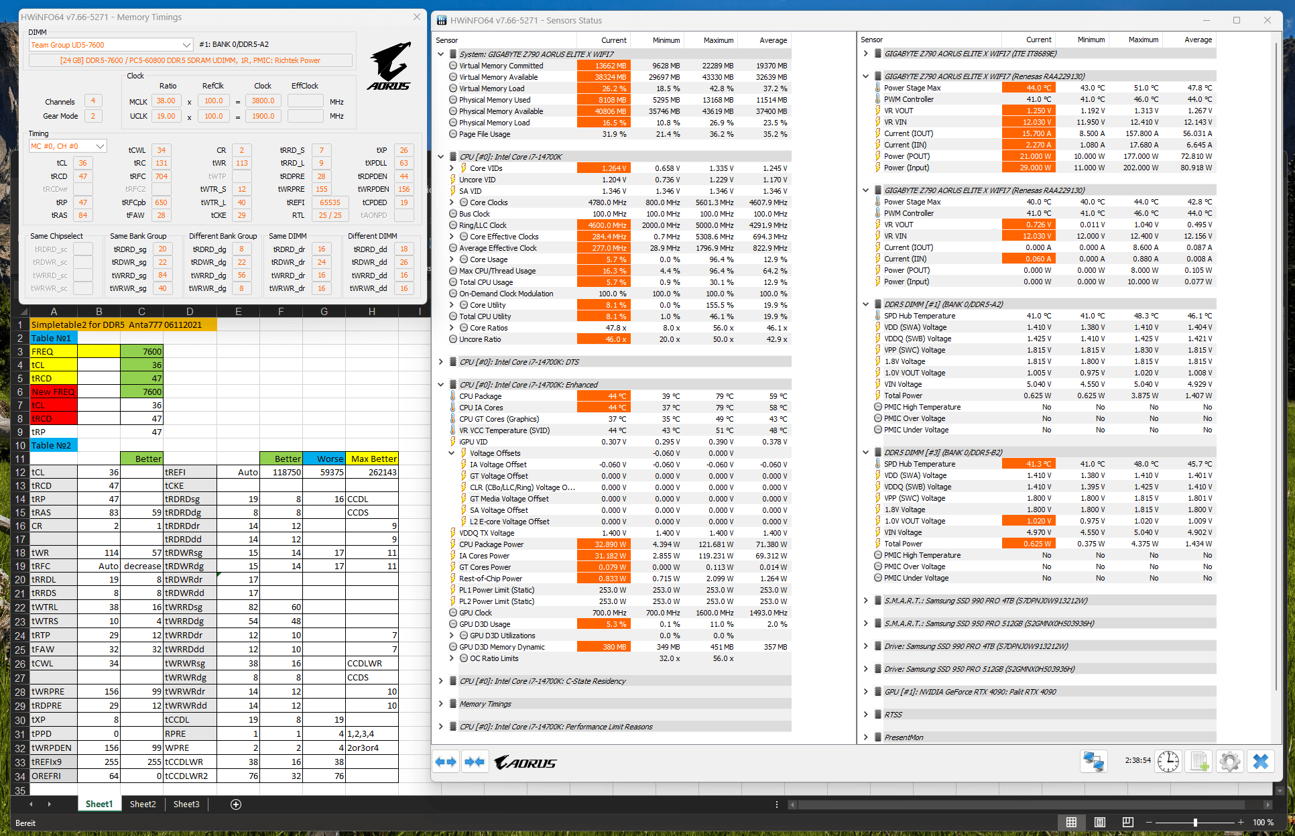Click the Minimum column header in right sensor pane
The image size is (1295, 836).
1083,40
